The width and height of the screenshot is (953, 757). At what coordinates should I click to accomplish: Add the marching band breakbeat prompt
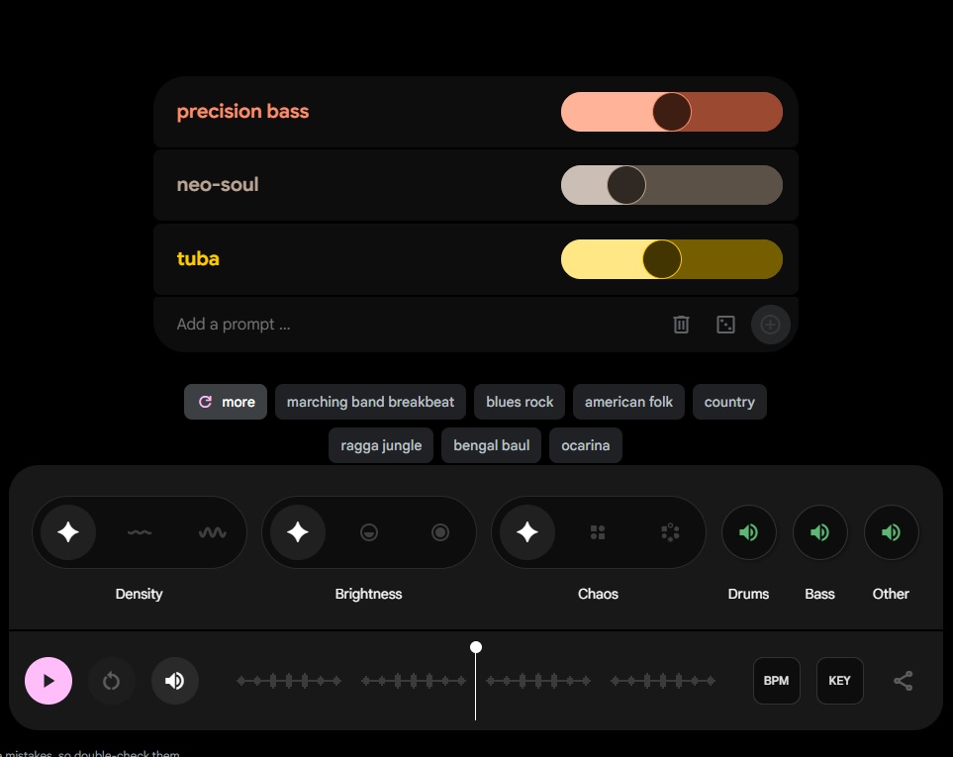tap(370, 402)
